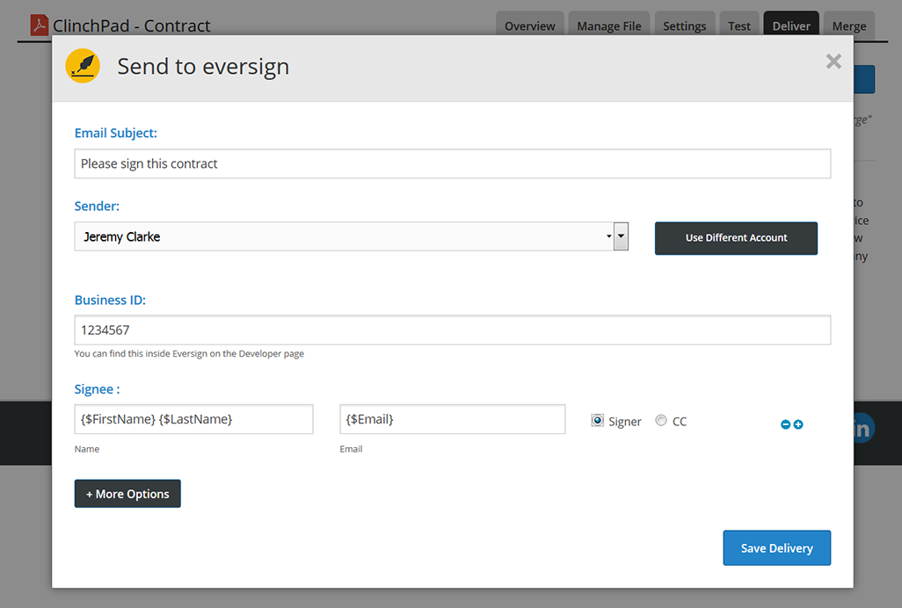Focus the Email Subject text field
The image size is (902, 608).
[452, 163]
